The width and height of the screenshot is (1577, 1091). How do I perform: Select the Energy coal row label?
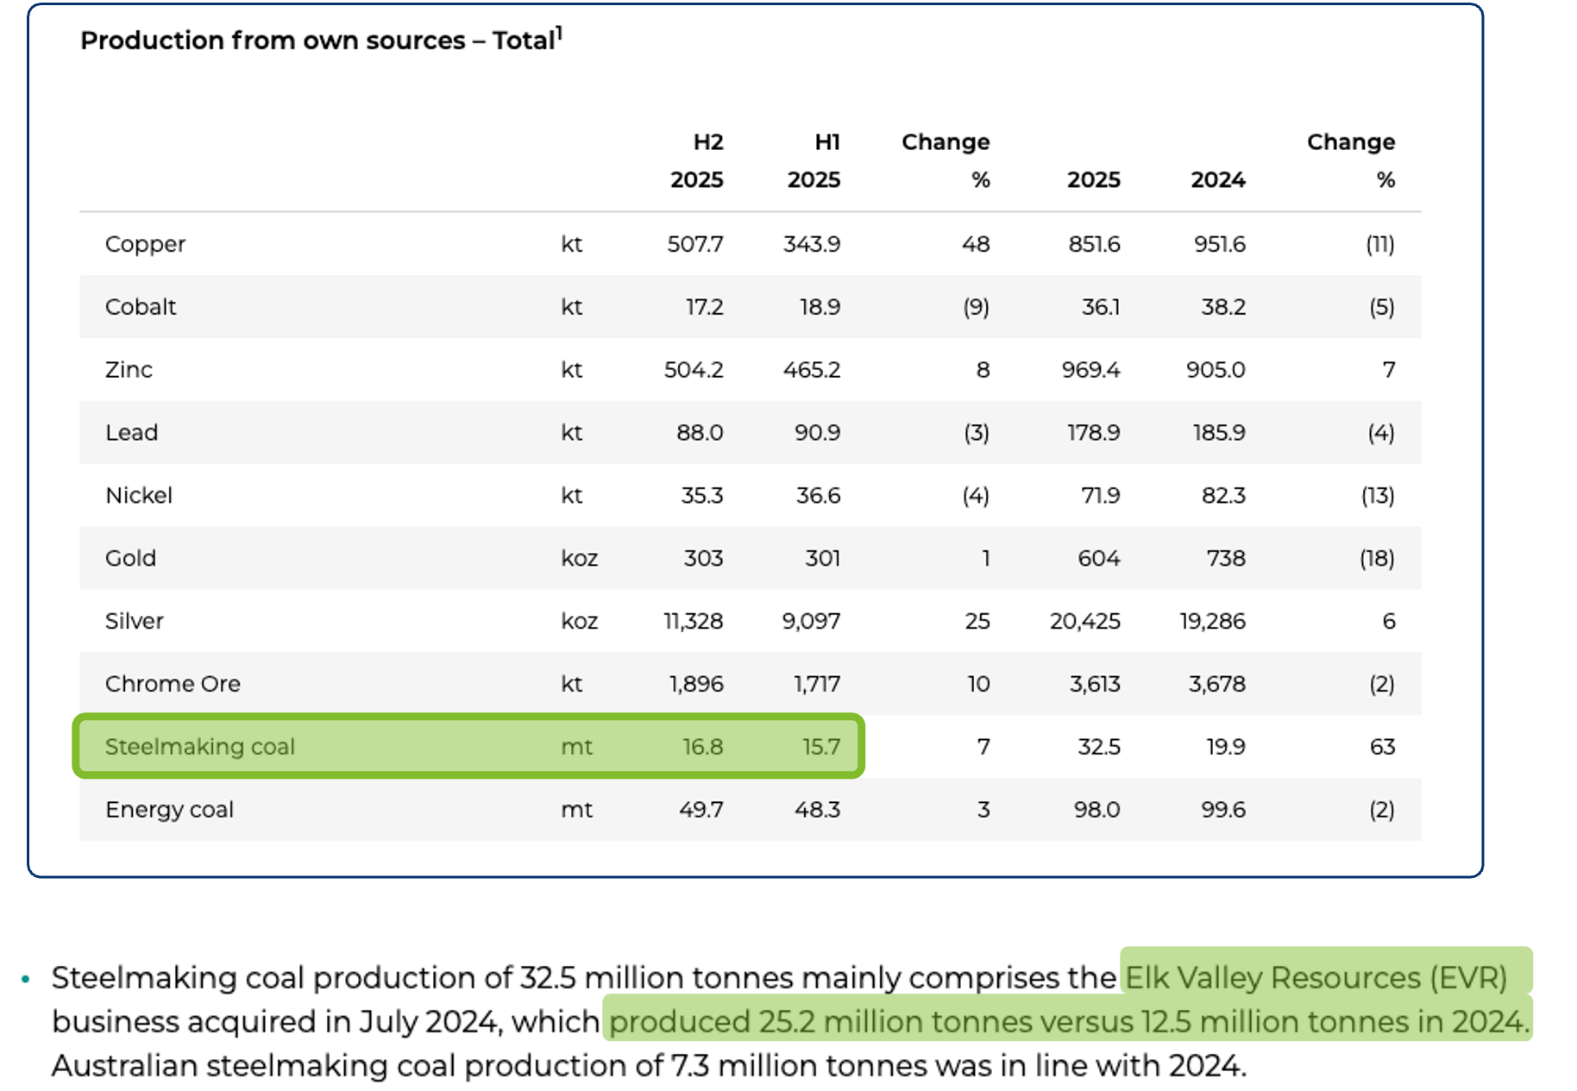[169, 810]
